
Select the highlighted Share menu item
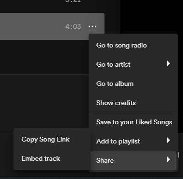pyautogui.click(x=133, y=160)
